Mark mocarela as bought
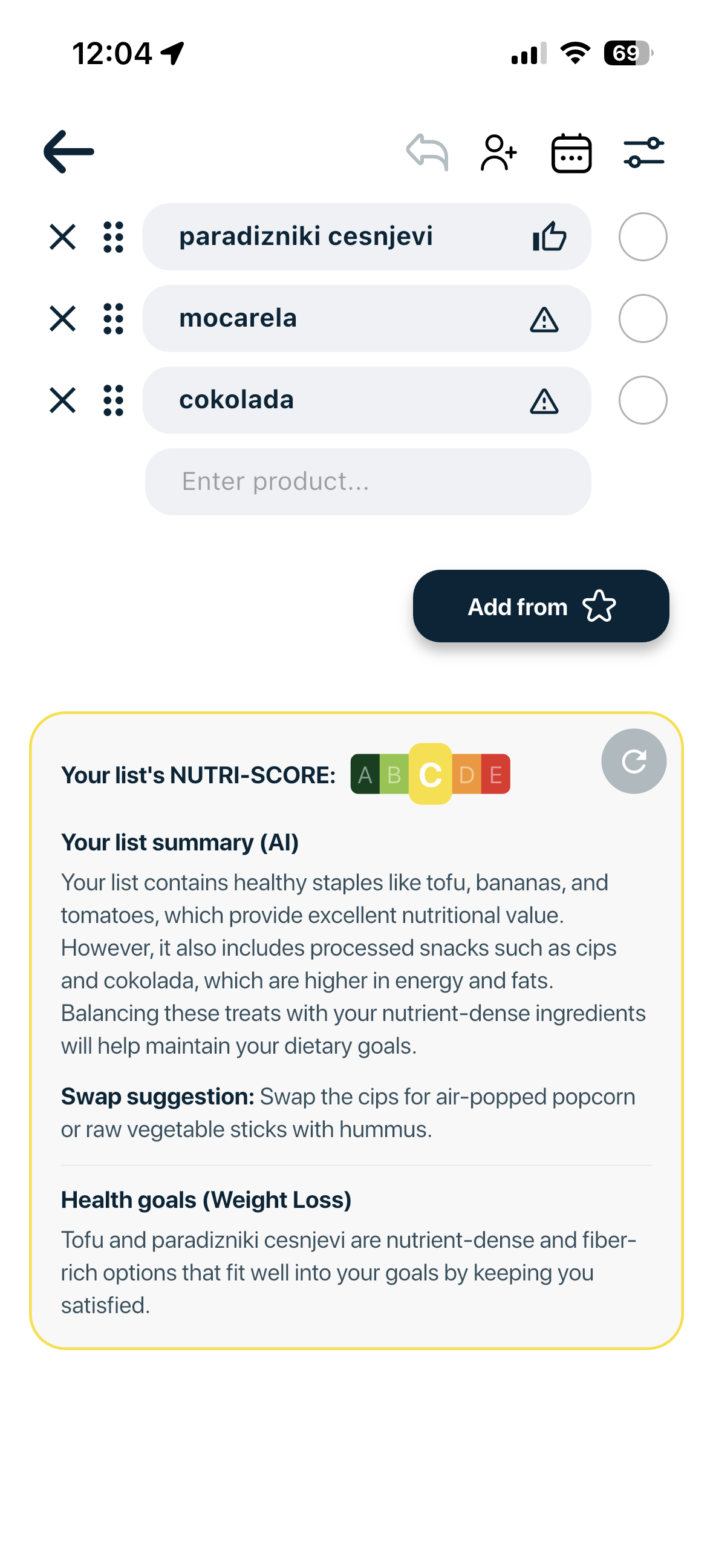This screenshot has width=713, height=1546. point(643,318)
